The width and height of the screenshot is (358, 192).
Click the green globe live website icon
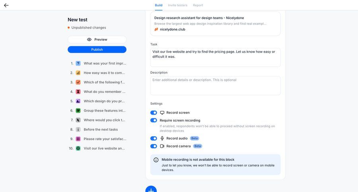[x=78, y=148]
